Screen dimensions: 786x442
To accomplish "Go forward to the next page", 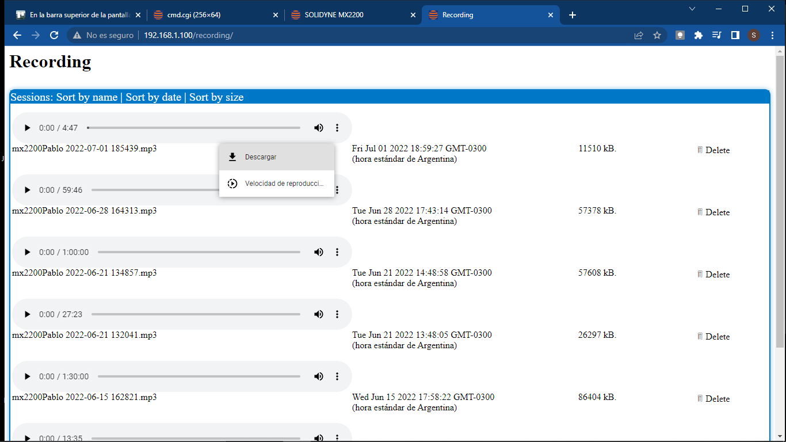I will click(x=36, y=35).
